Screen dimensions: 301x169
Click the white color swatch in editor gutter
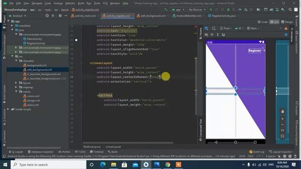coord(76,40)
